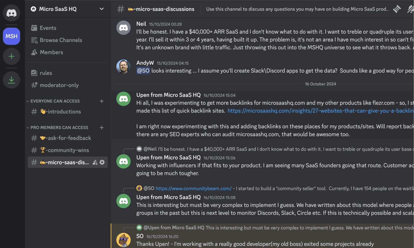Click the @SO mention in AndyW's message
The height and width of the screenshot is (248, 414).
click(143, 71)
